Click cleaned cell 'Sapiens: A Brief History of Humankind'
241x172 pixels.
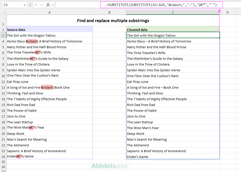tap(173, 151)
